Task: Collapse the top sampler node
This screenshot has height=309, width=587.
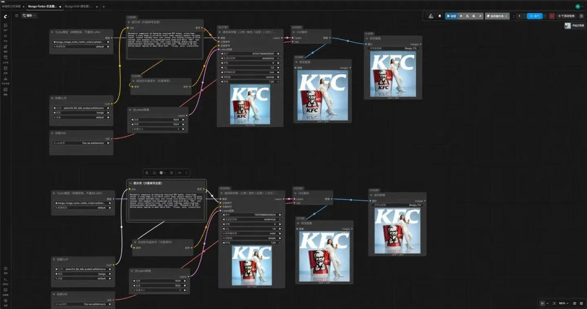Action: (x=220, y=32)
